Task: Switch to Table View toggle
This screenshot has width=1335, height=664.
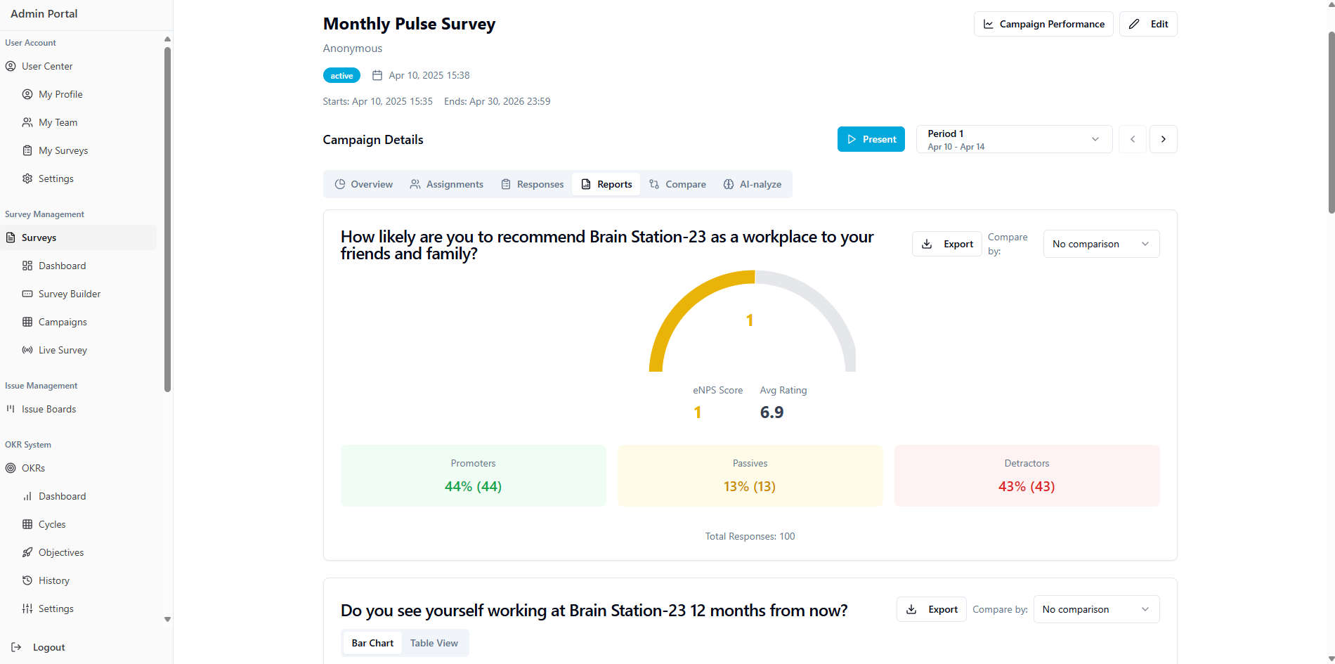Action: pos(434,643)
